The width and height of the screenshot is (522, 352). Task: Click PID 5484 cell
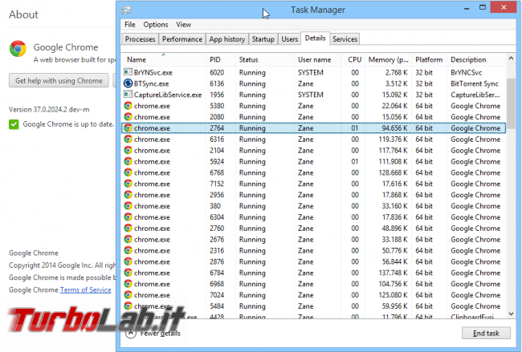tap(217, 306)
